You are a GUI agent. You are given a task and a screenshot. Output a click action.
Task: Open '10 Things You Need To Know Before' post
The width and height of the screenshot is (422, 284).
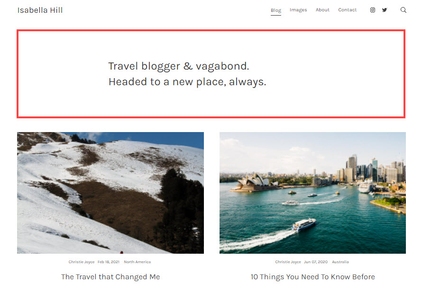(x=313, y=277)
